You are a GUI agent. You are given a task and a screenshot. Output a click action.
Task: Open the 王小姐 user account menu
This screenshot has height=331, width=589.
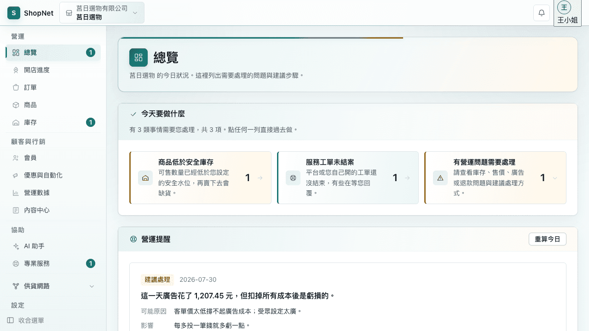point(567,13)
